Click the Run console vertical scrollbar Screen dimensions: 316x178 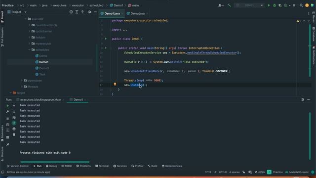click(310, 136)
